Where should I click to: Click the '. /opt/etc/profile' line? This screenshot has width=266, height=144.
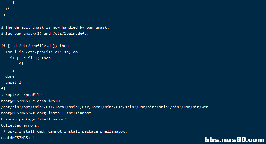pos(21,95)
